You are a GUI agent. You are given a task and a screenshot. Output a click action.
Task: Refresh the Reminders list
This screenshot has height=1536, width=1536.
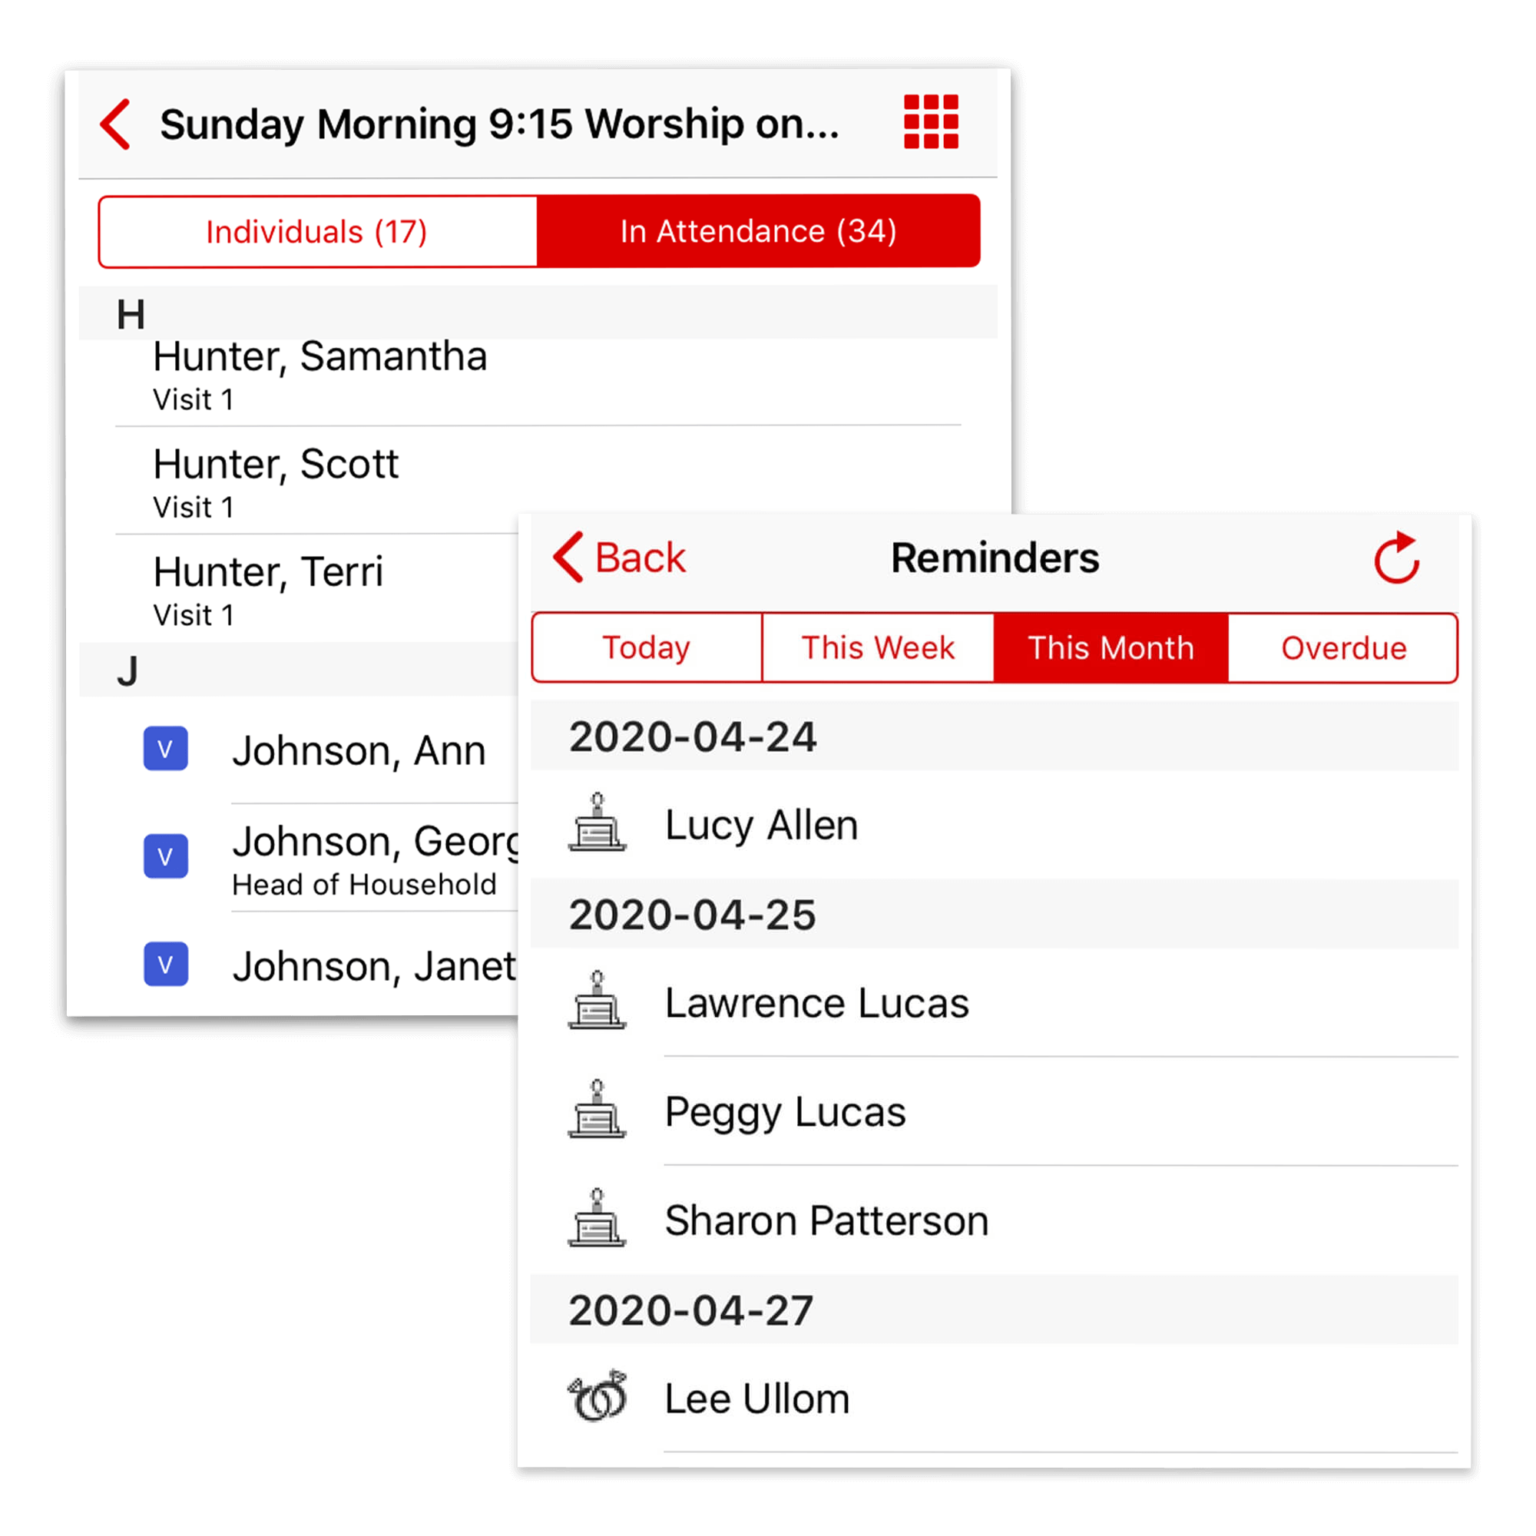tap(1397, 558)
